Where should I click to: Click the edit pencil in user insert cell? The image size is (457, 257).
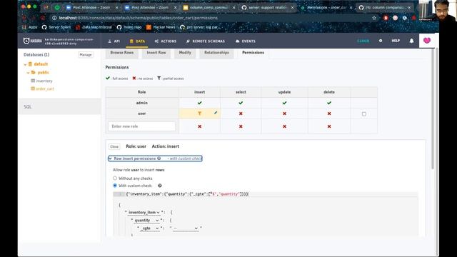(216, 113)
